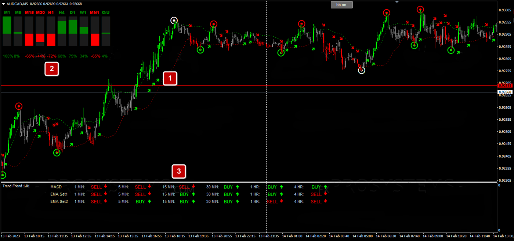The width and height of the screenshot is (514, 241).
Task: Open the dropdown arrow beside AUDCAD,M5
Action: [x=3, y=4]
